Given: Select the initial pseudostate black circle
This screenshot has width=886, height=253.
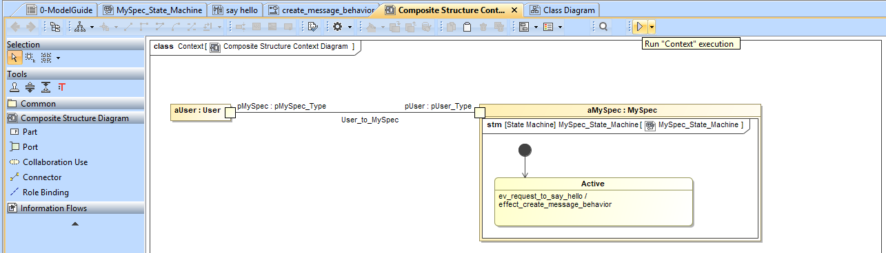Looking at the screenshot, I should click(x=524, y=150).
